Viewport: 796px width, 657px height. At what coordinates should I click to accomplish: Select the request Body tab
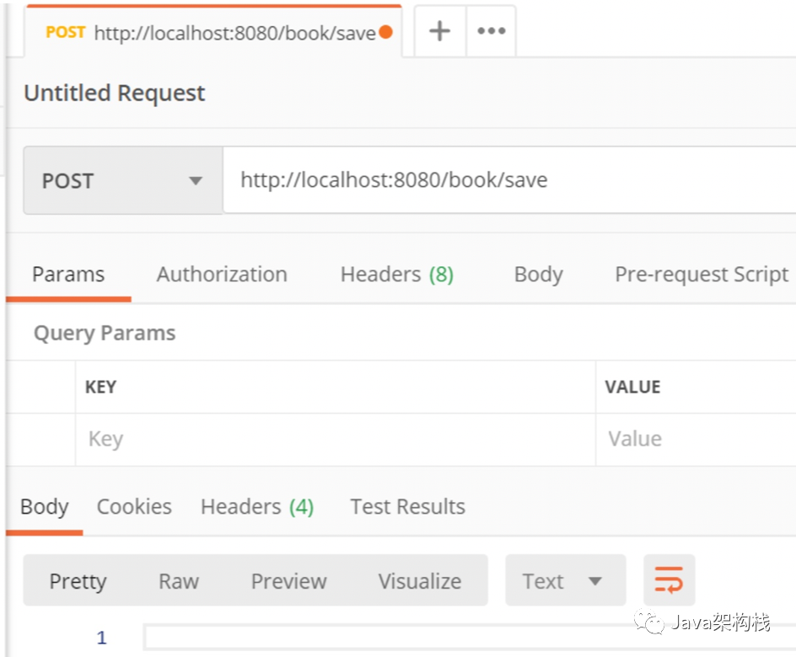coord(538,275)
